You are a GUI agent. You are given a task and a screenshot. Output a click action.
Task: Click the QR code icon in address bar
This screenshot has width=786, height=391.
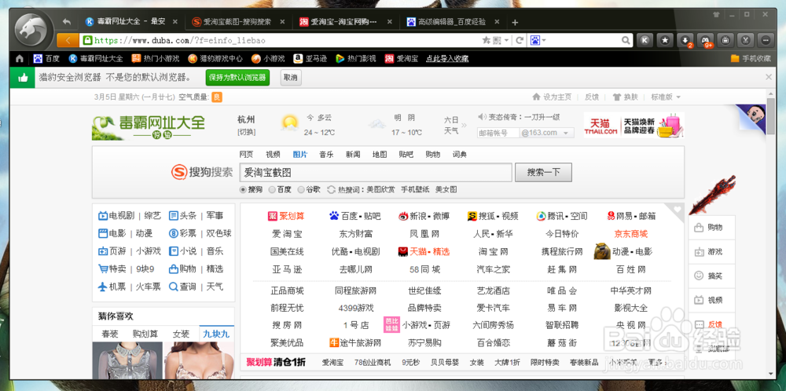(498, 40)
